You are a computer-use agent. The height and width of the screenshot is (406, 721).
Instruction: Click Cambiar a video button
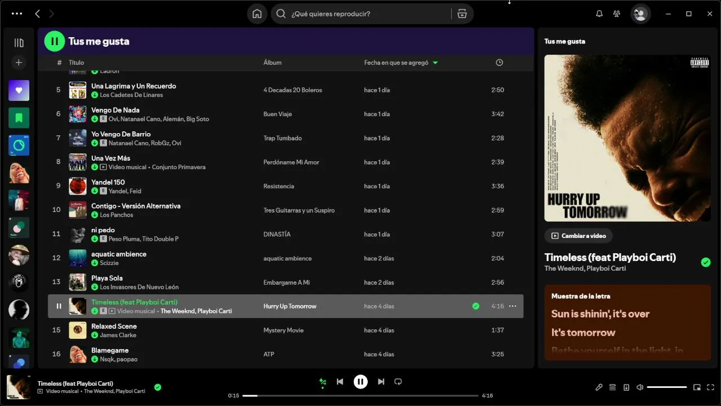click(x=578, y=236)
